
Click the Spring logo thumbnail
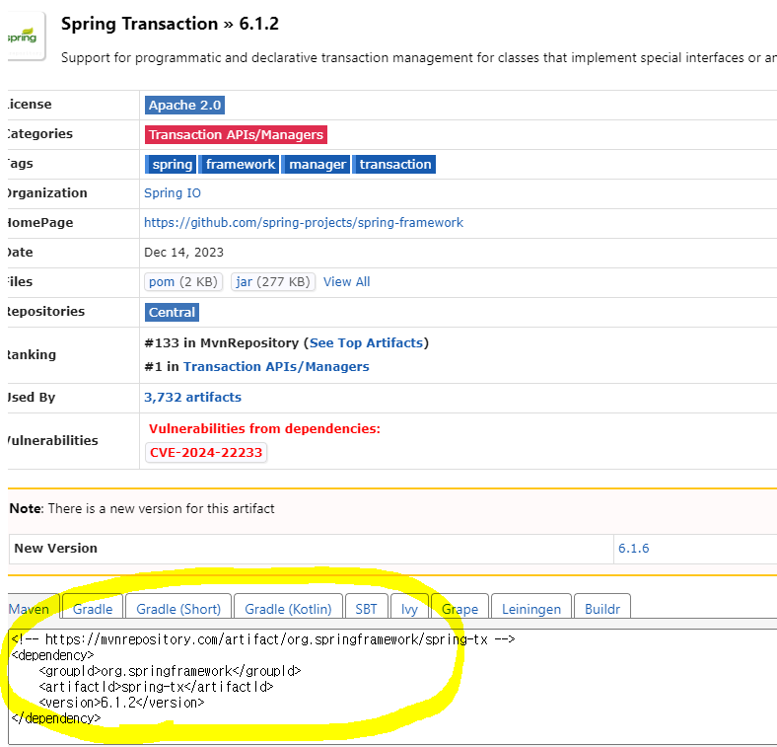tap(25, 37)
